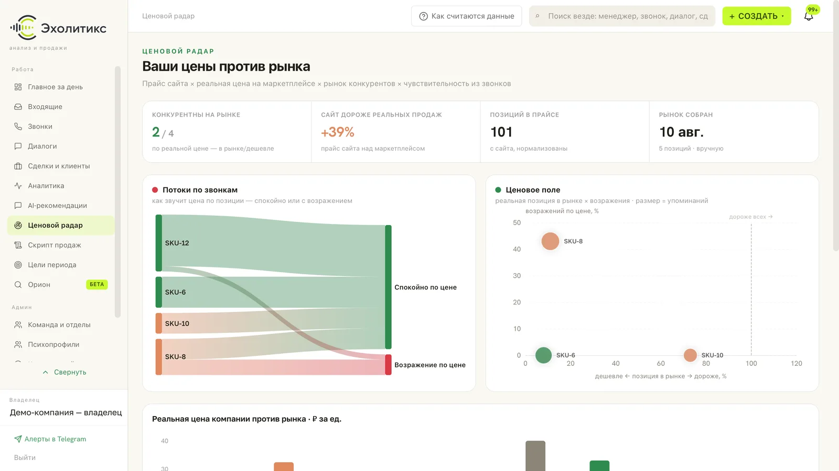Click the дороже всех marker label
The height and width of the screenshot is (471, 839).
point(751,217)
